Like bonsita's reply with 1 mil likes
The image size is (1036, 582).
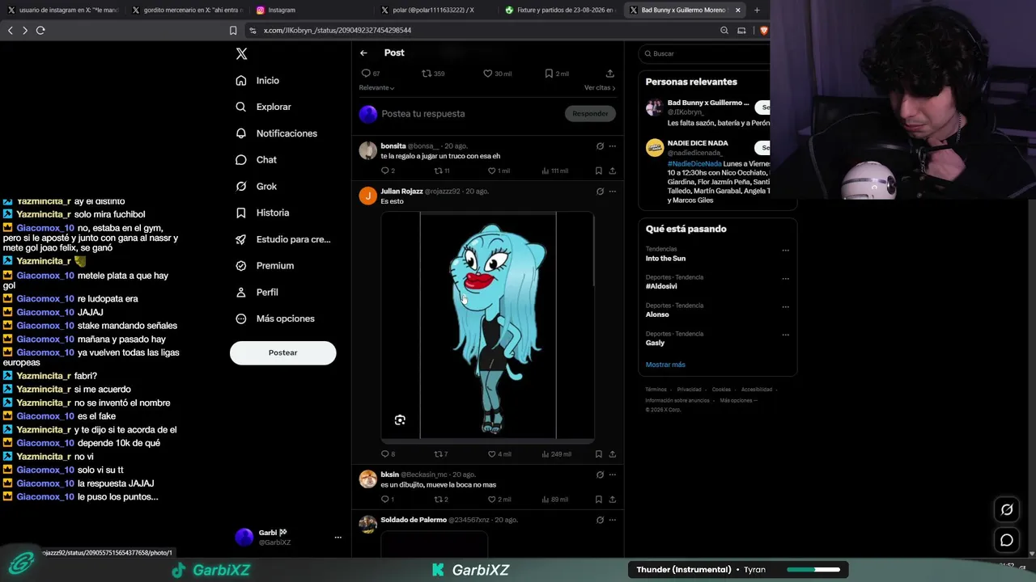point(499,171)
